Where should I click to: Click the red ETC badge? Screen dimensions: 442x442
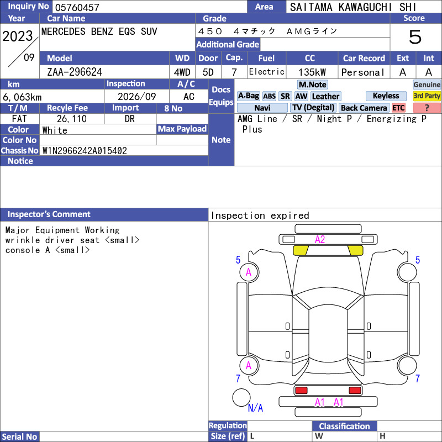click(398, 108)
